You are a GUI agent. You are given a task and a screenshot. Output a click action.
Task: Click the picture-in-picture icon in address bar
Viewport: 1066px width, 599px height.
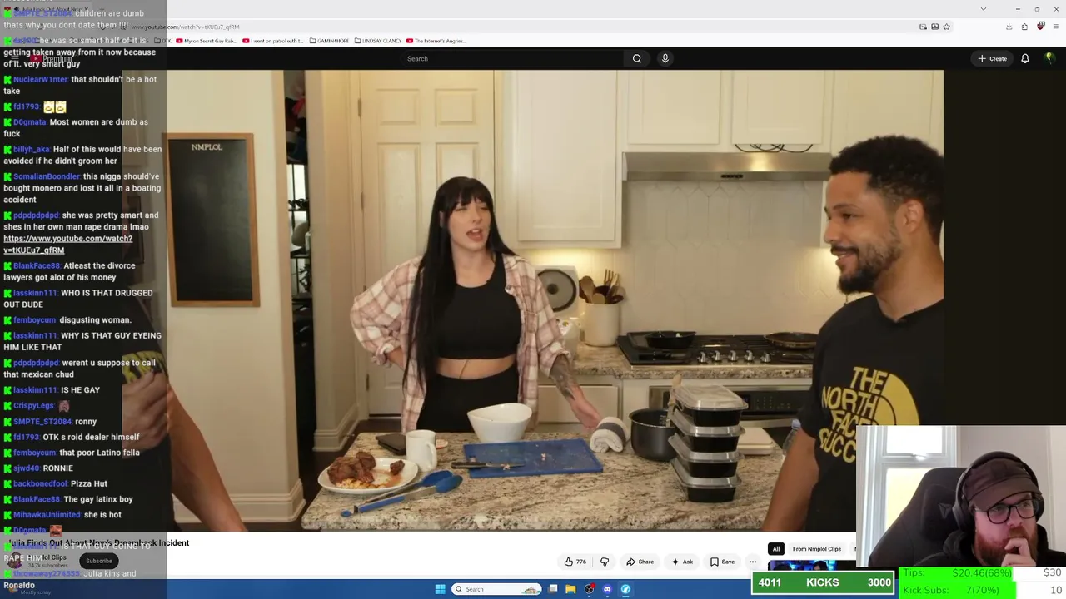coord(923,27)
